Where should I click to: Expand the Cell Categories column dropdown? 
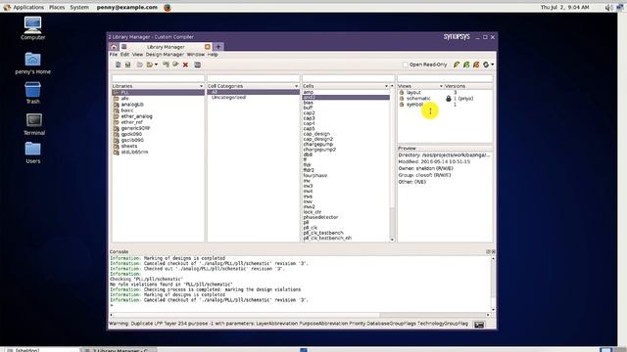click(296, 86)
